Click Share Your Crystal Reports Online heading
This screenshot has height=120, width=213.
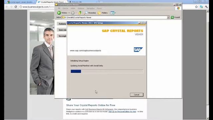(91, 105)
